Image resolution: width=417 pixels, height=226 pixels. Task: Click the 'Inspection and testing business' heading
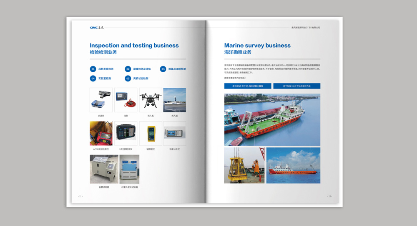pyautogui.click(x=134, y=46)
